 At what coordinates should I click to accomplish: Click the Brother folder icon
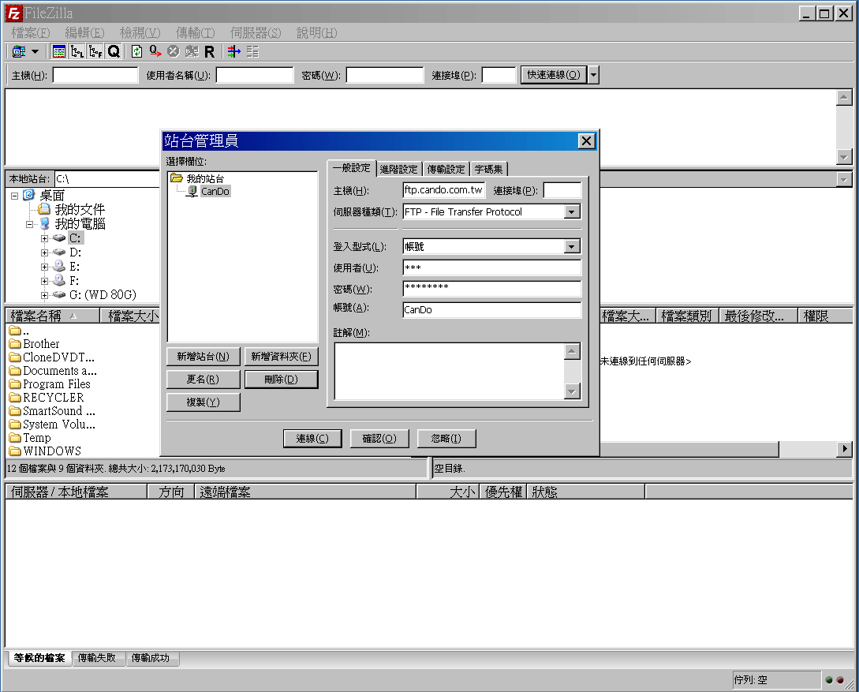tap(15, 344)
